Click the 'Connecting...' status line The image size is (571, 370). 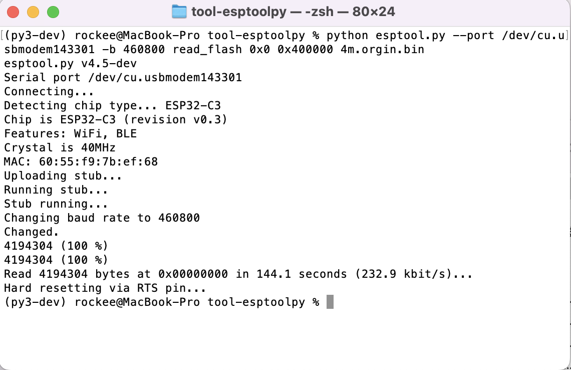(x=49, y=92)
